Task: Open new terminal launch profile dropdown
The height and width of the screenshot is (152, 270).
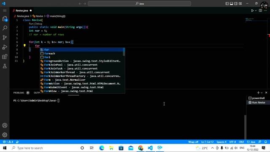Action: [262, 93]
